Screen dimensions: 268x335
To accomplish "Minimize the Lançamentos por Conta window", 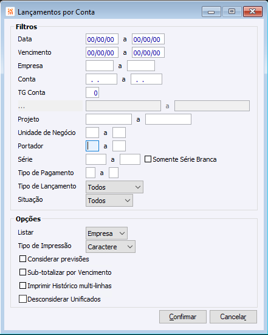I will [211, 12].
